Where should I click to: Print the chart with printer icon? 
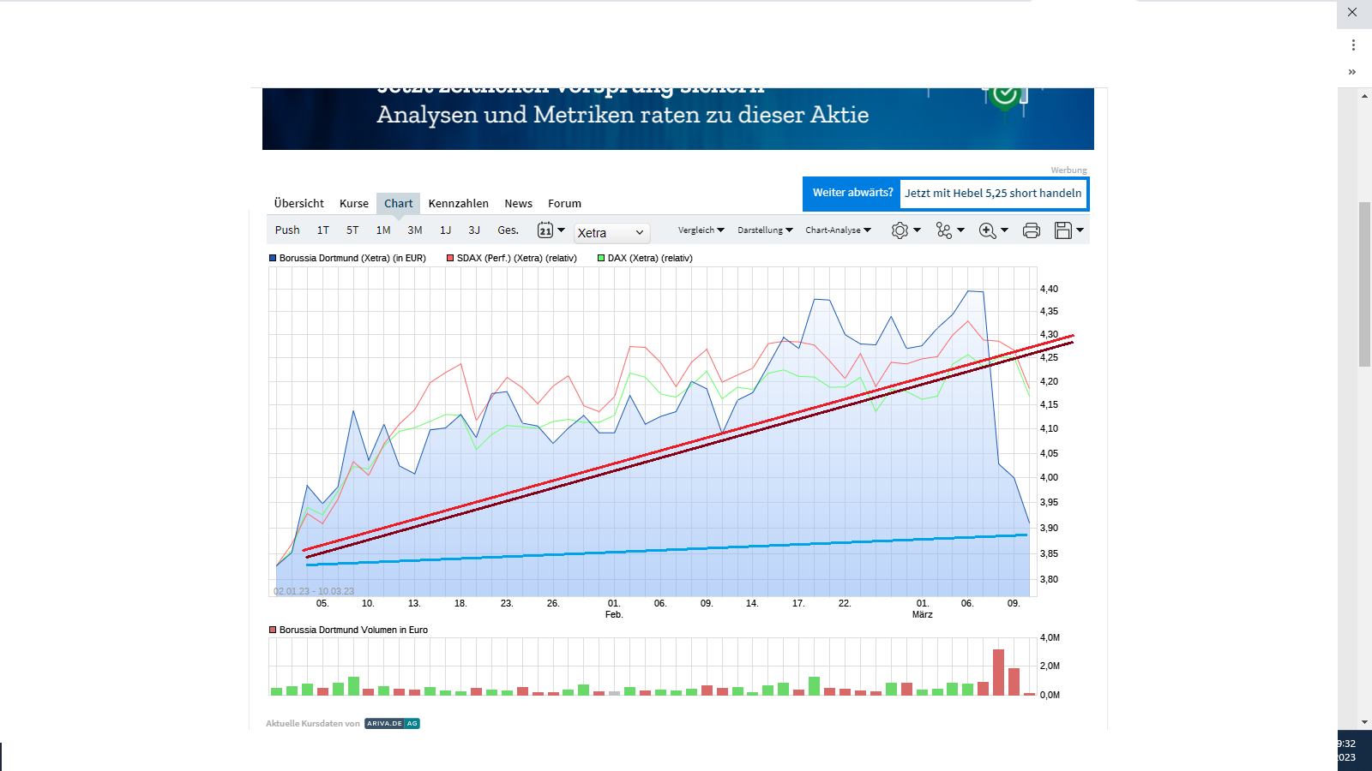point(1032,230)
